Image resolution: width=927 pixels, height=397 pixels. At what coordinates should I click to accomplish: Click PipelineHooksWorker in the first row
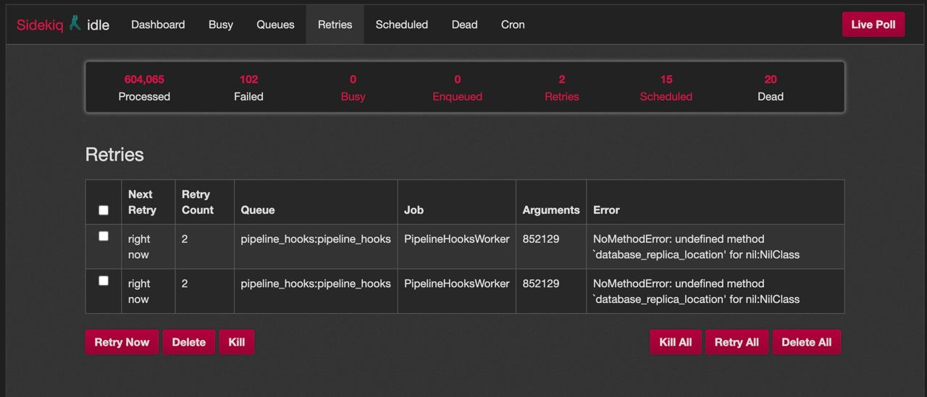point(457,239)
